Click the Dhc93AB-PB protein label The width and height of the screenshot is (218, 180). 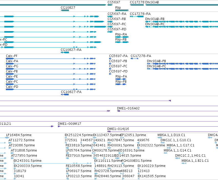[x=157, y=61]
